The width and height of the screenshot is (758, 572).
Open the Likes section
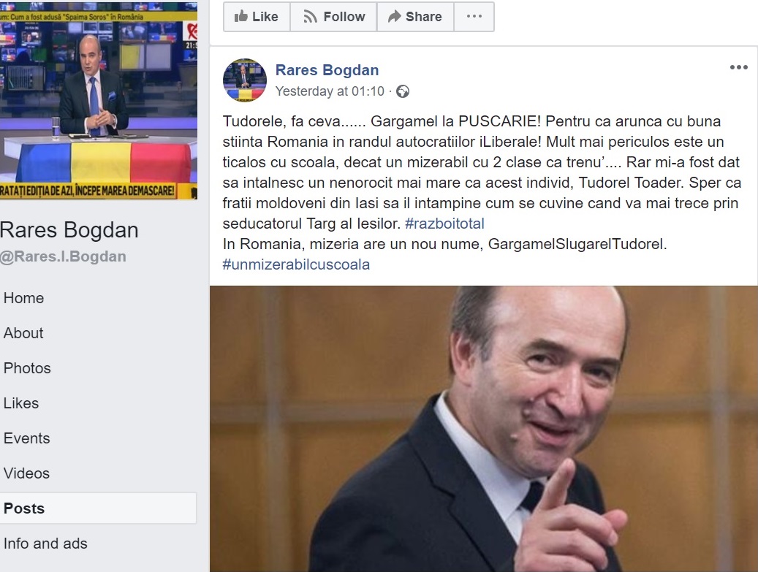tap(20, 403)
